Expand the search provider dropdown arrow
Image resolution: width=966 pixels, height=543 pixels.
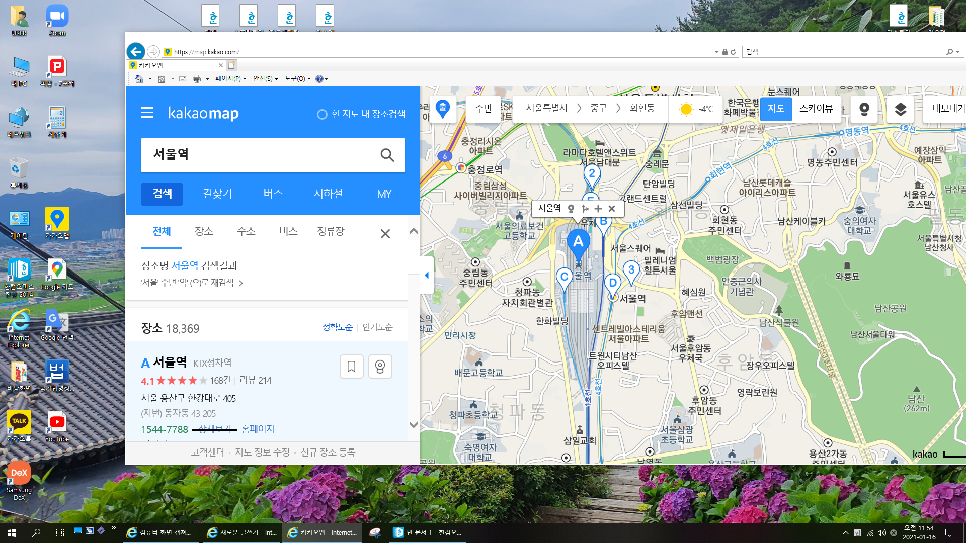tap(957, 52)
